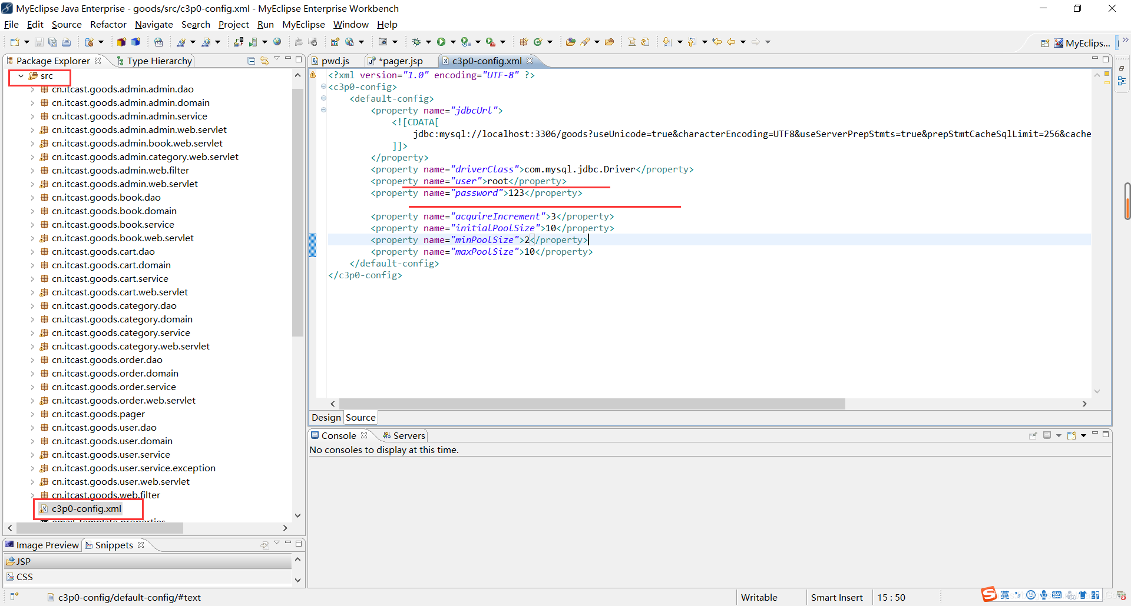Collapse the src folder tree node
This screenshot has width=1131, height=606.
point(21,76)
